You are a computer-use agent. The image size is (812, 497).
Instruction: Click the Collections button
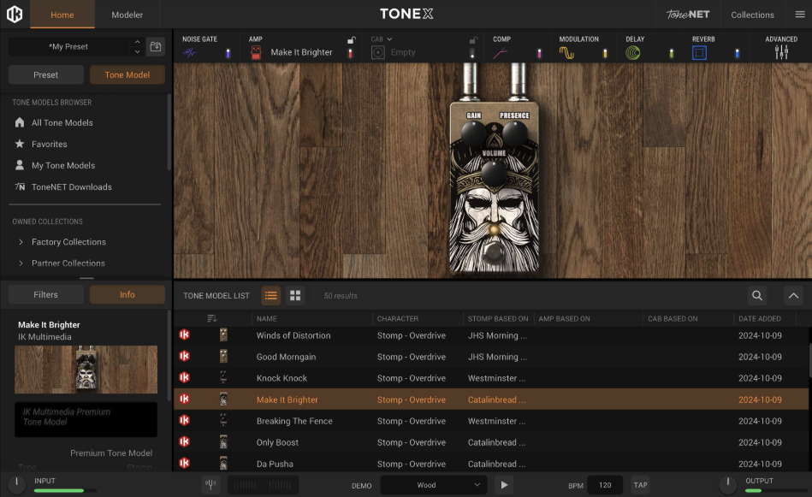click(752, 15)
